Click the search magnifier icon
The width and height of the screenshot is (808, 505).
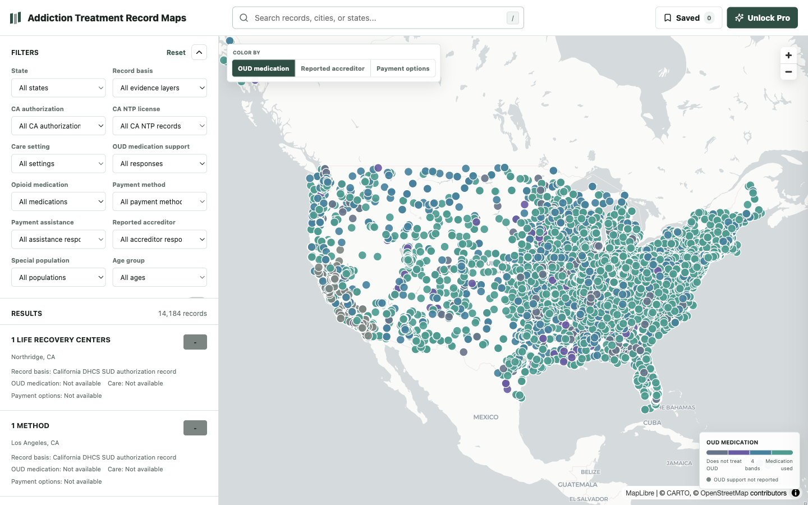click(244, 18)
